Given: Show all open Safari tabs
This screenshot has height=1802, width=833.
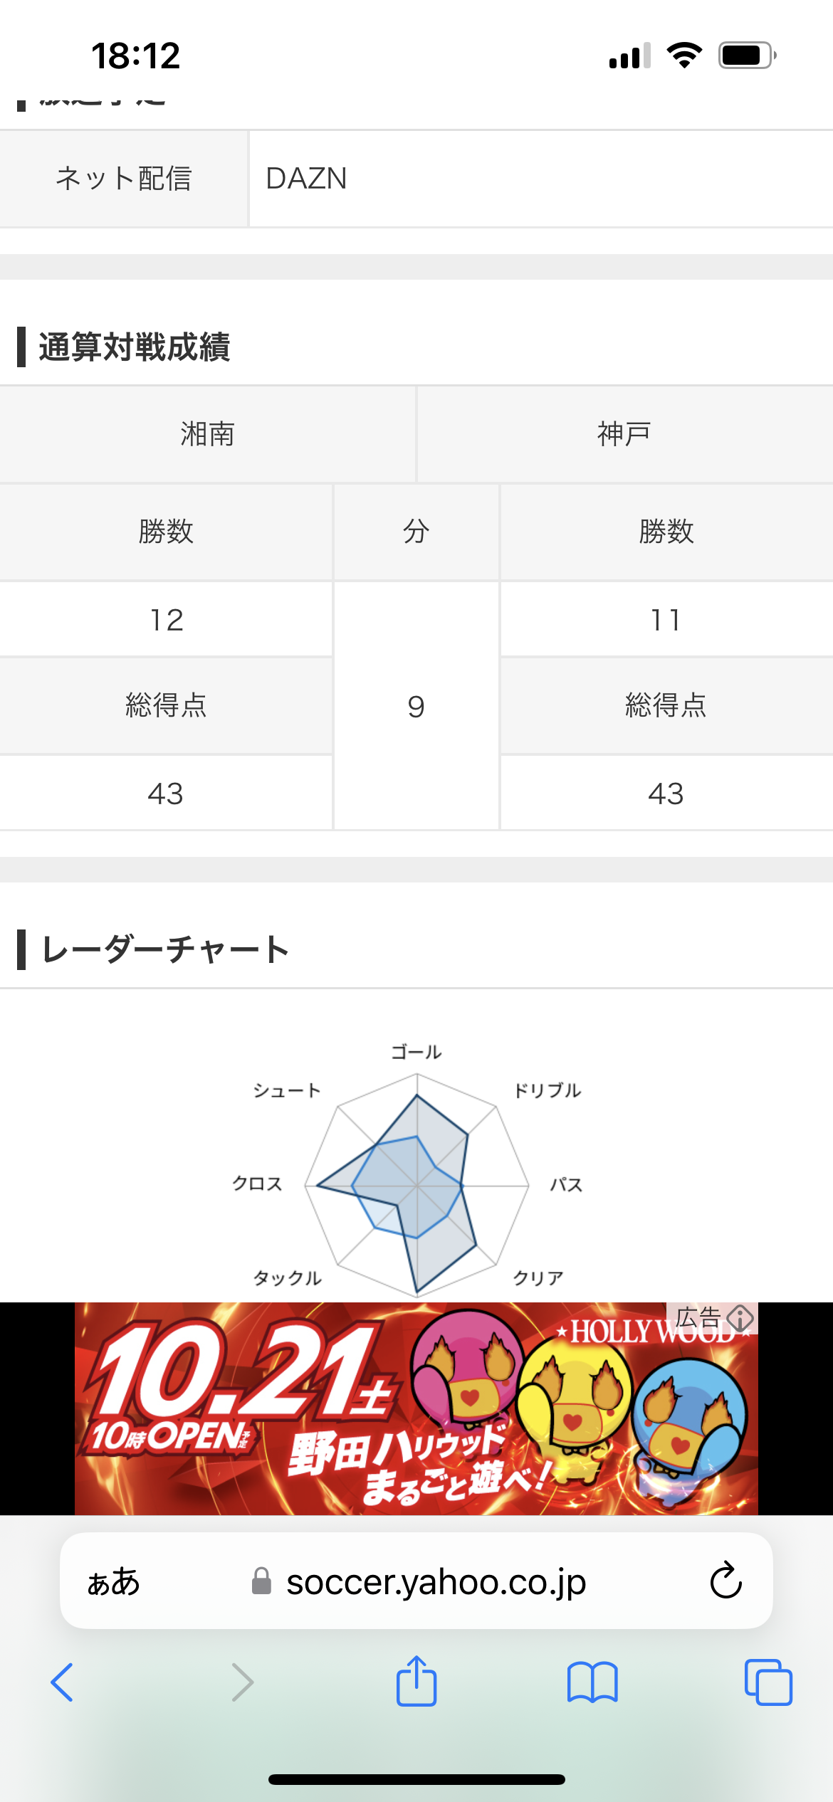Looking at the screenshot, I should click(768, 1682).
